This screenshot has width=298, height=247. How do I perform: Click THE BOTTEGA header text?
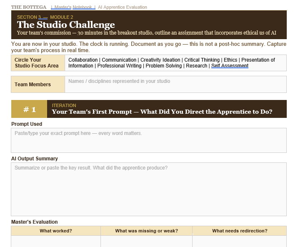(x=29, y=7)
